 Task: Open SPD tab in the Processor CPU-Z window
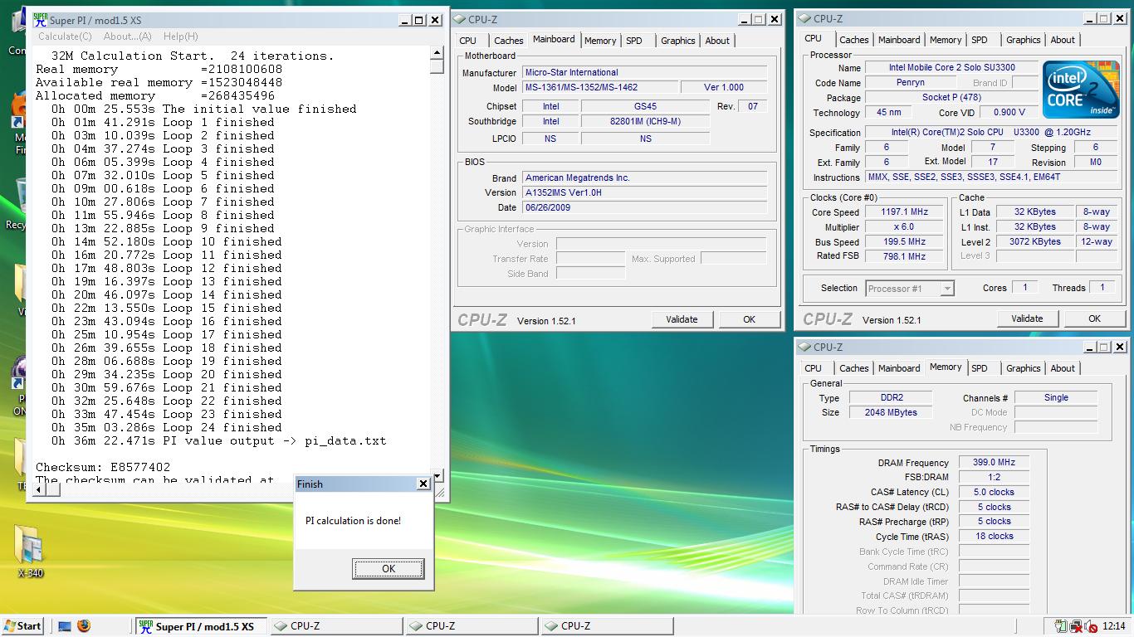tap(980, 40)
